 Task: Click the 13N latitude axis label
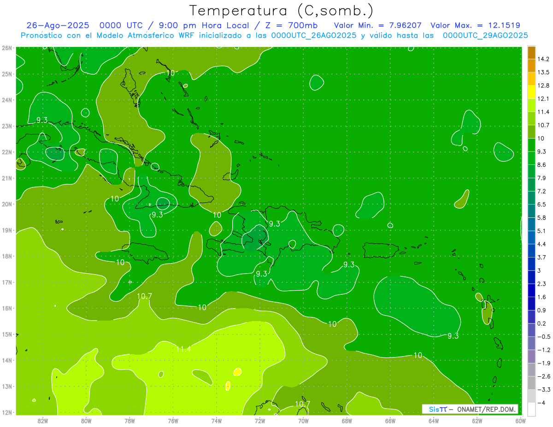[x=6, y=386]
